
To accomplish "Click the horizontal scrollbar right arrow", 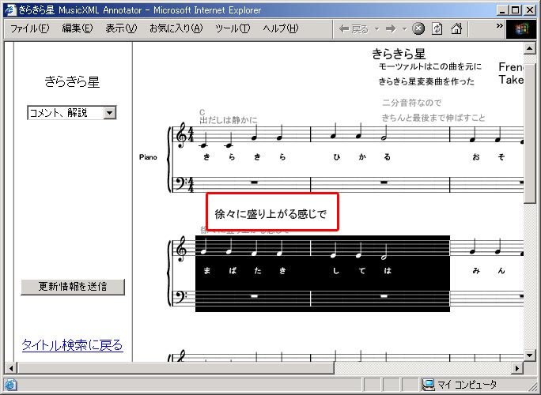I will pyautogui.click(x=516, y=368).
